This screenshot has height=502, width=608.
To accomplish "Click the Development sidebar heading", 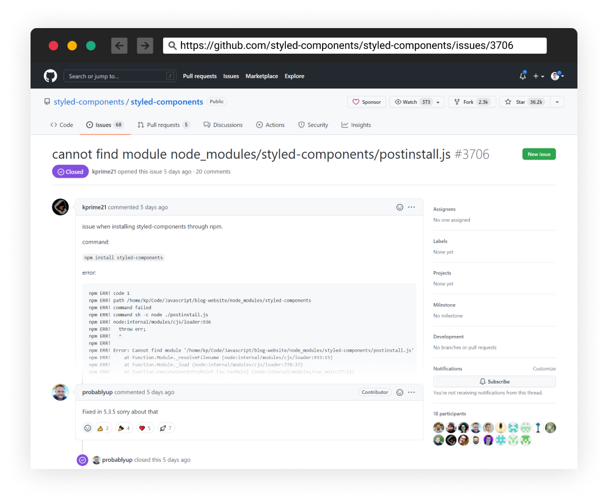I will (x=449, y=337).
